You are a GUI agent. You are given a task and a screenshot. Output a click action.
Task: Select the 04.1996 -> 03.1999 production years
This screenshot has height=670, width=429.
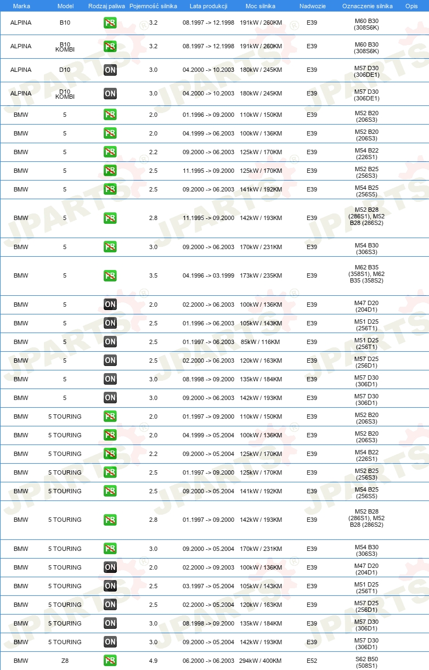pos(208,275)
